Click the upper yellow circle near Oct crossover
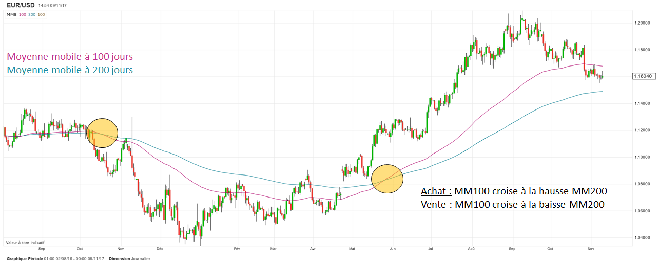This screenshot has width=659, height=263. pos(103,133)
